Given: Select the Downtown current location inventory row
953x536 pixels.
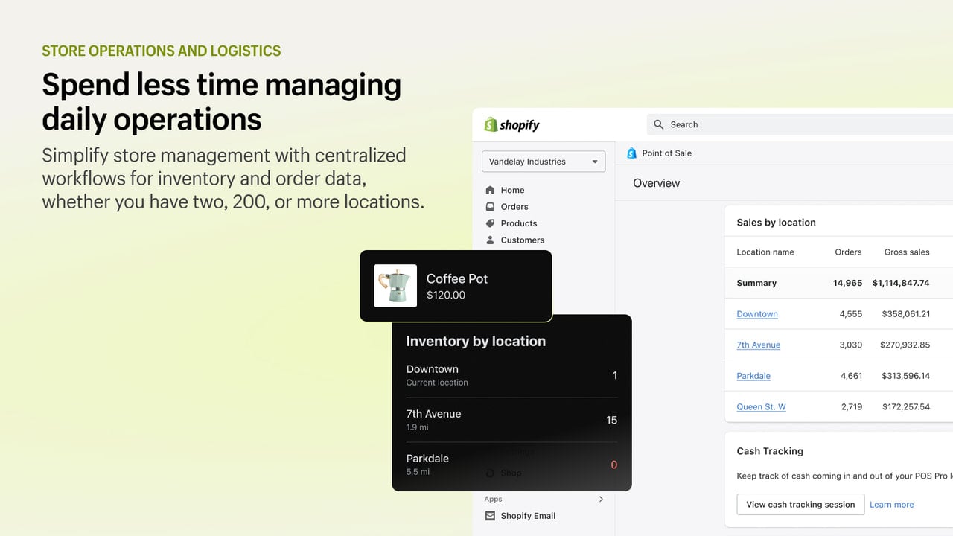Looking at the screenshot, I should click(x=511, y=375).
